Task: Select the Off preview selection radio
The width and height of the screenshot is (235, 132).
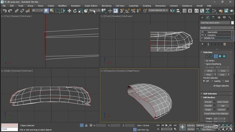Action: coord(204,81)
